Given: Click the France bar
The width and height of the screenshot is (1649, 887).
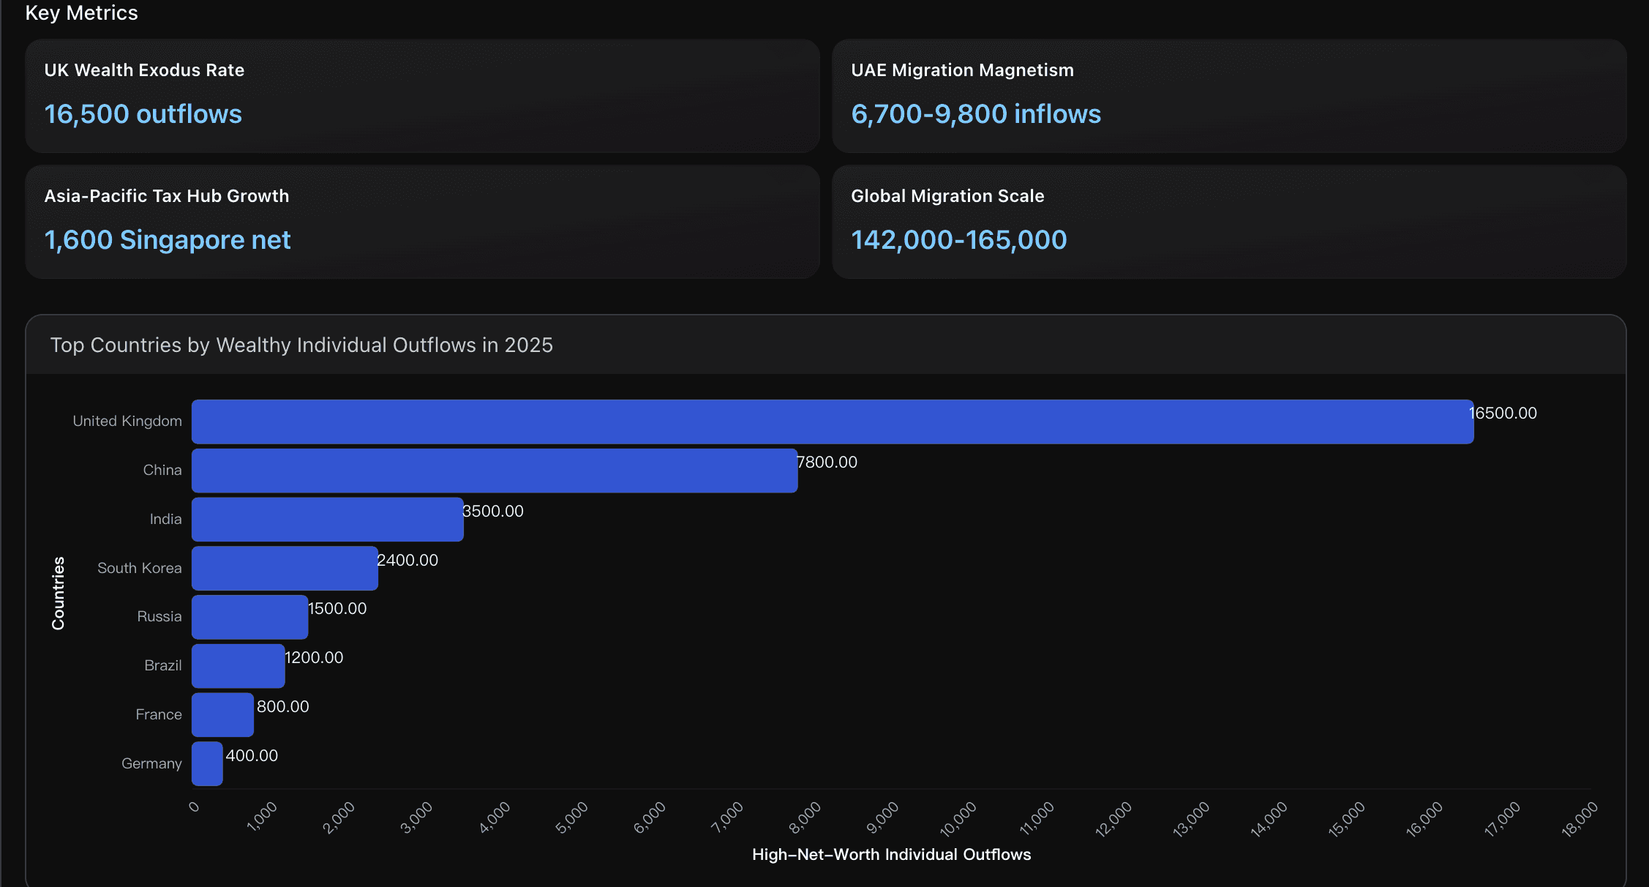Looking at the screenshot, I should click(222, 715).
